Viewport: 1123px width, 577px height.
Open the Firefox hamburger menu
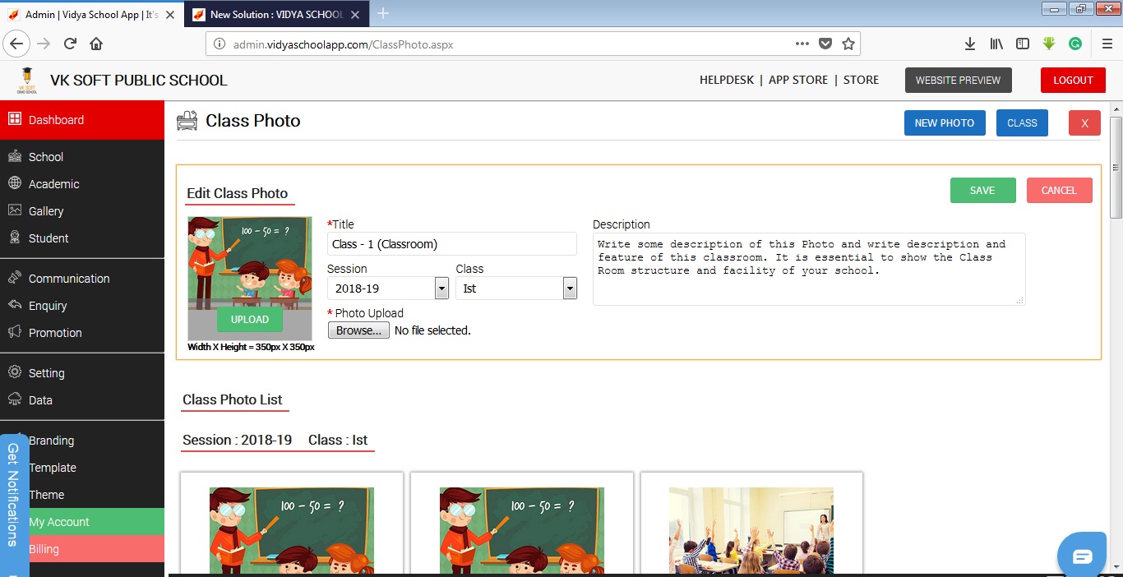(x=1107, y=44)
